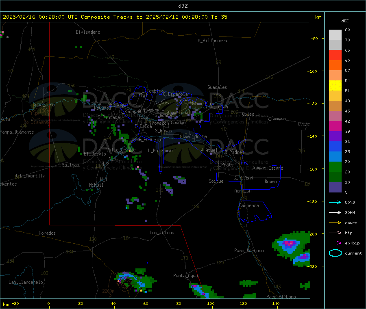Screen dimensions: 366x309
Task: Click the 'R_Padre' map label
Action: (x=233, y=152)
